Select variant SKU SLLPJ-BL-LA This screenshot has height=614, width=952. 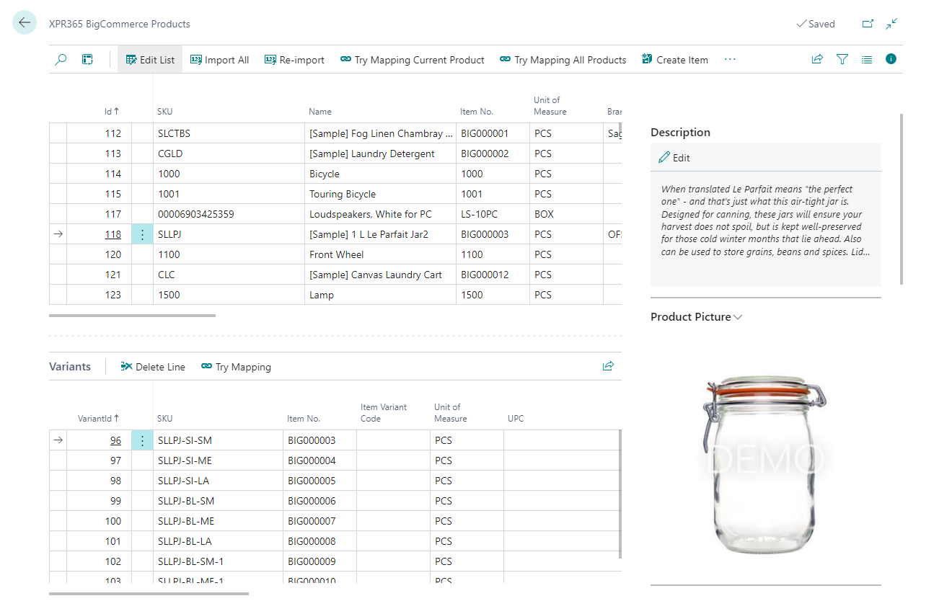pos(219,541)
